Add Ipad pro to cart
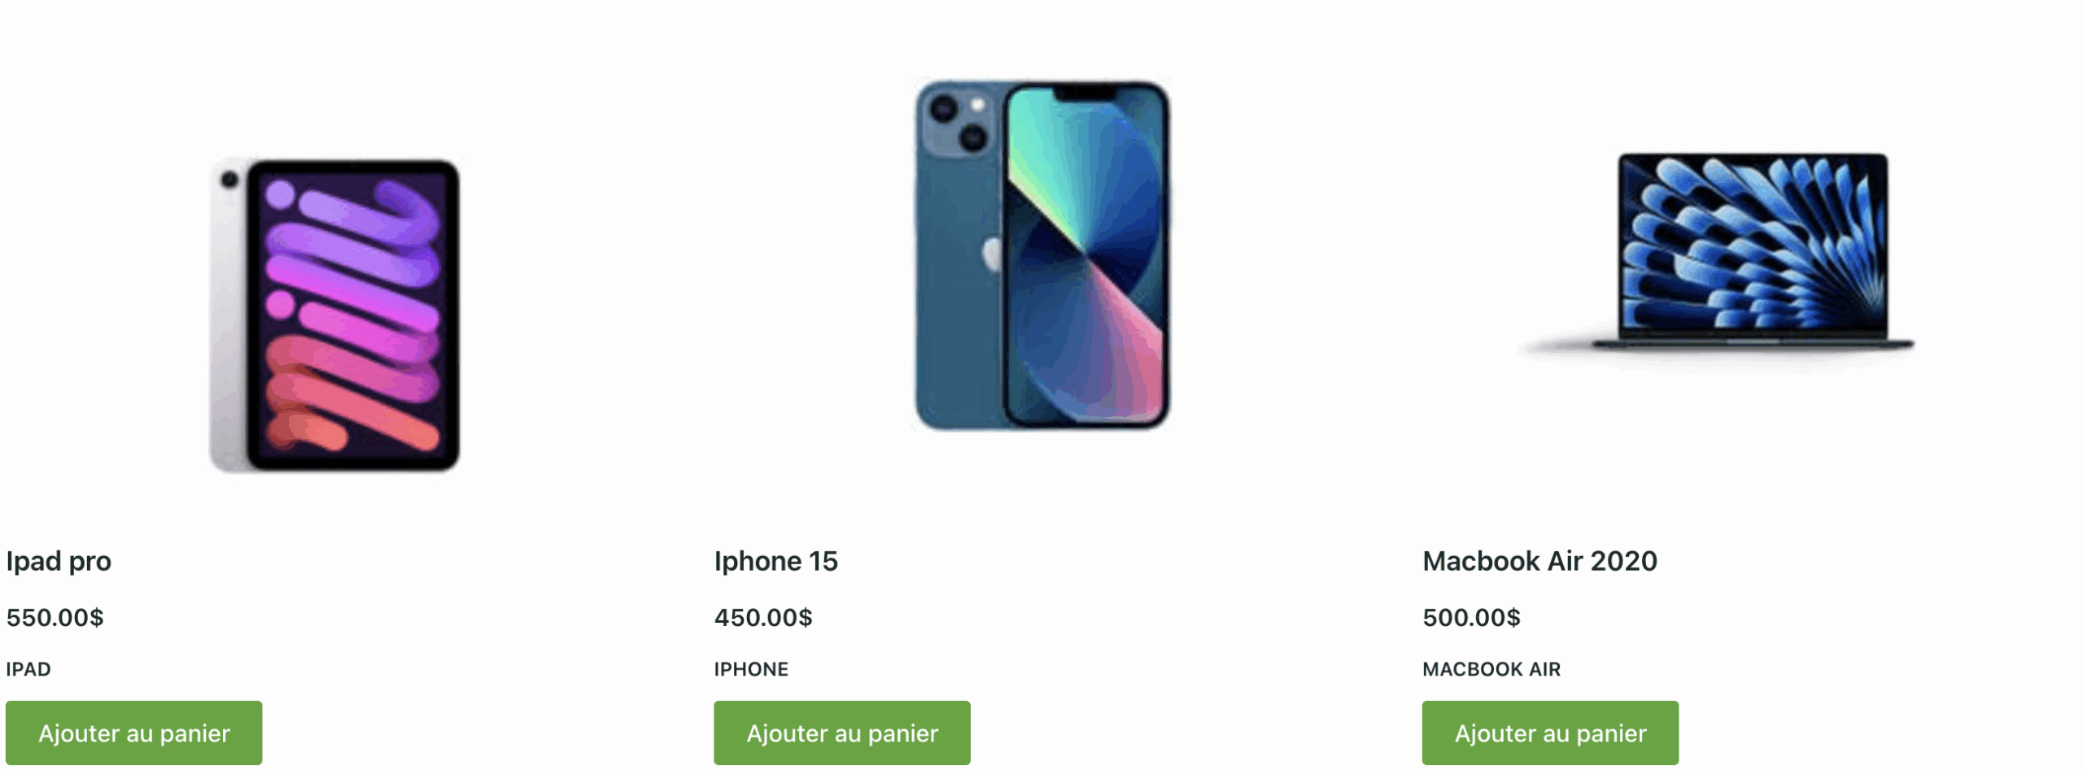 [133, 733]
